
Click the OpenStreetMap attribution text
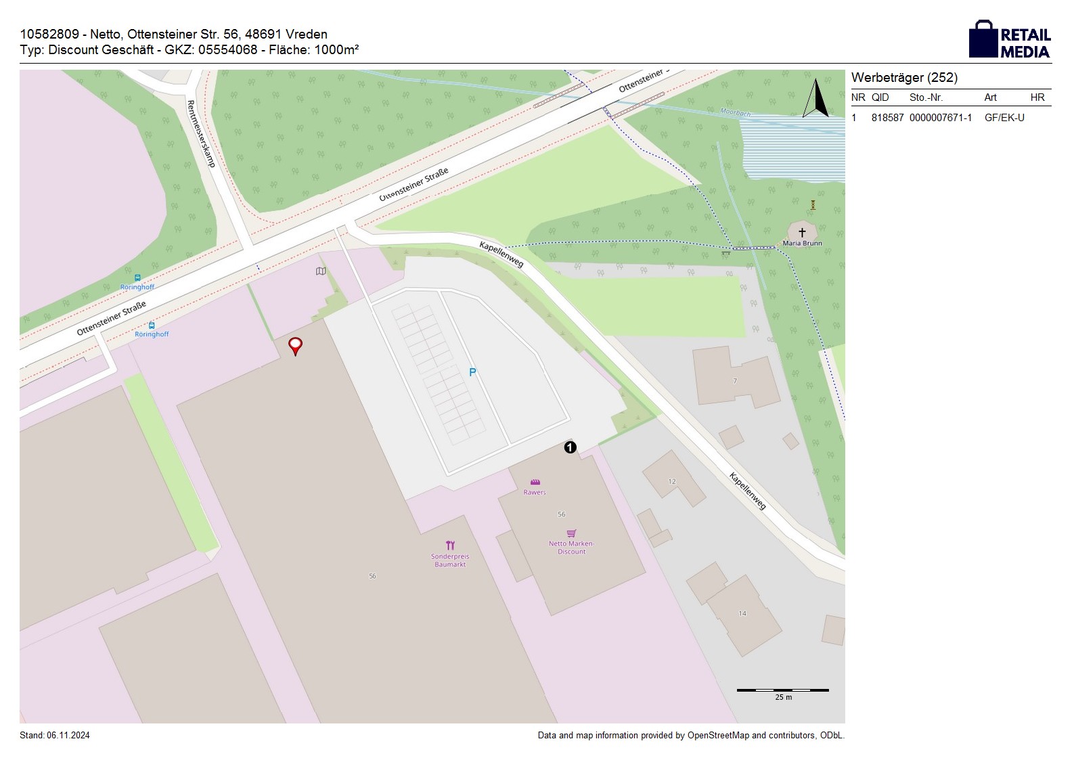tap(690, 736)
